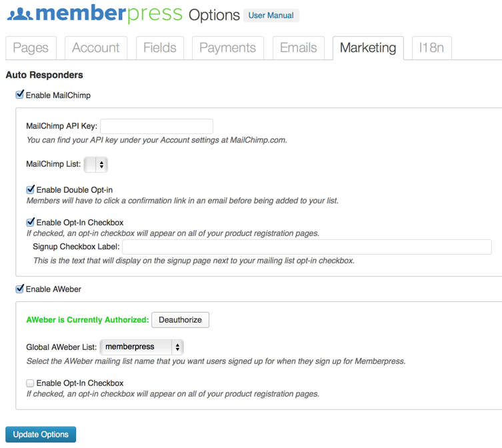This screenshot has height=448, width=502.
Task: Enable the AWeber Opt-In Checkbox
Action: (x=30, y=383)
